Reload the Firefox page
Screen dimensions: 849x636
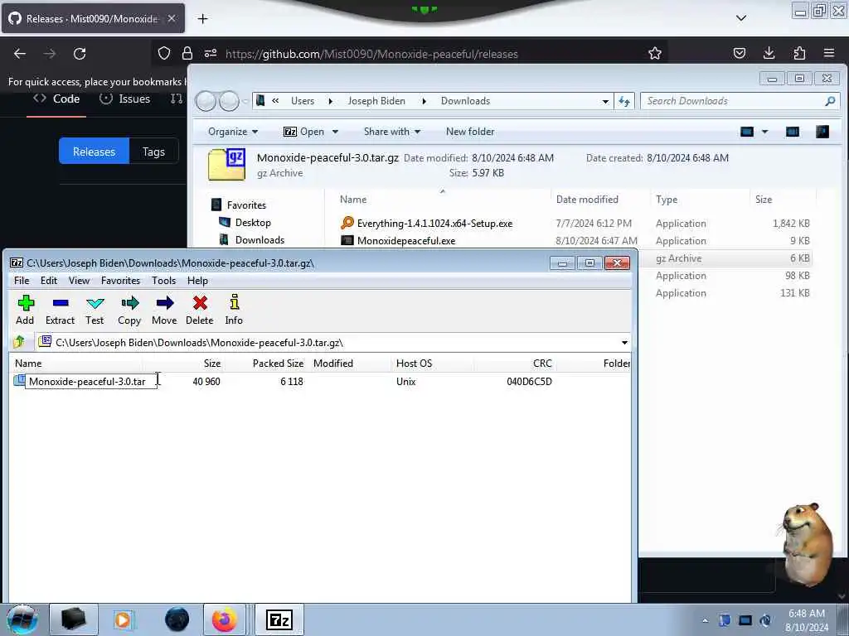(x=80, y=54)
